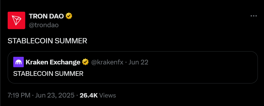Image resolution: width=264 pixels, height=106 pixels.
Task: Visit the @trondao handle link
Action: [44, 25]
